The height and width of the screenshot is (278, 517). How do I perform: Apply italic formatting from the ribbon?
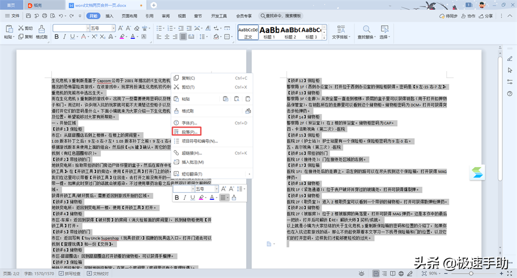pos(65,37)
